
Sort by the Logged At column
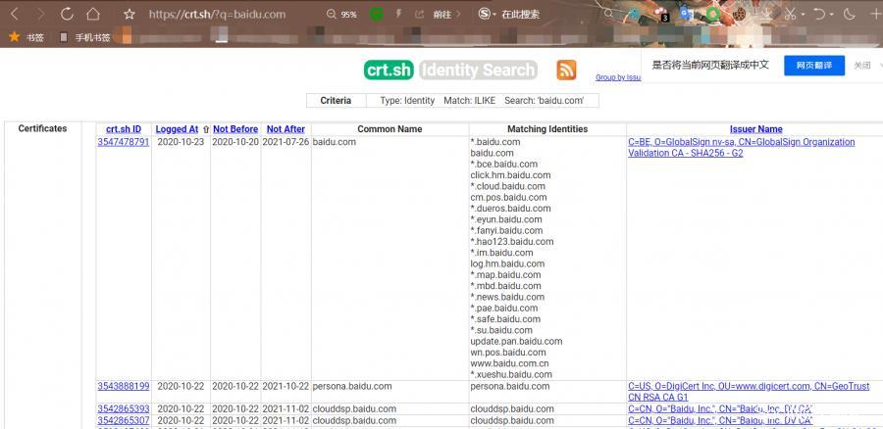[177, 129]
